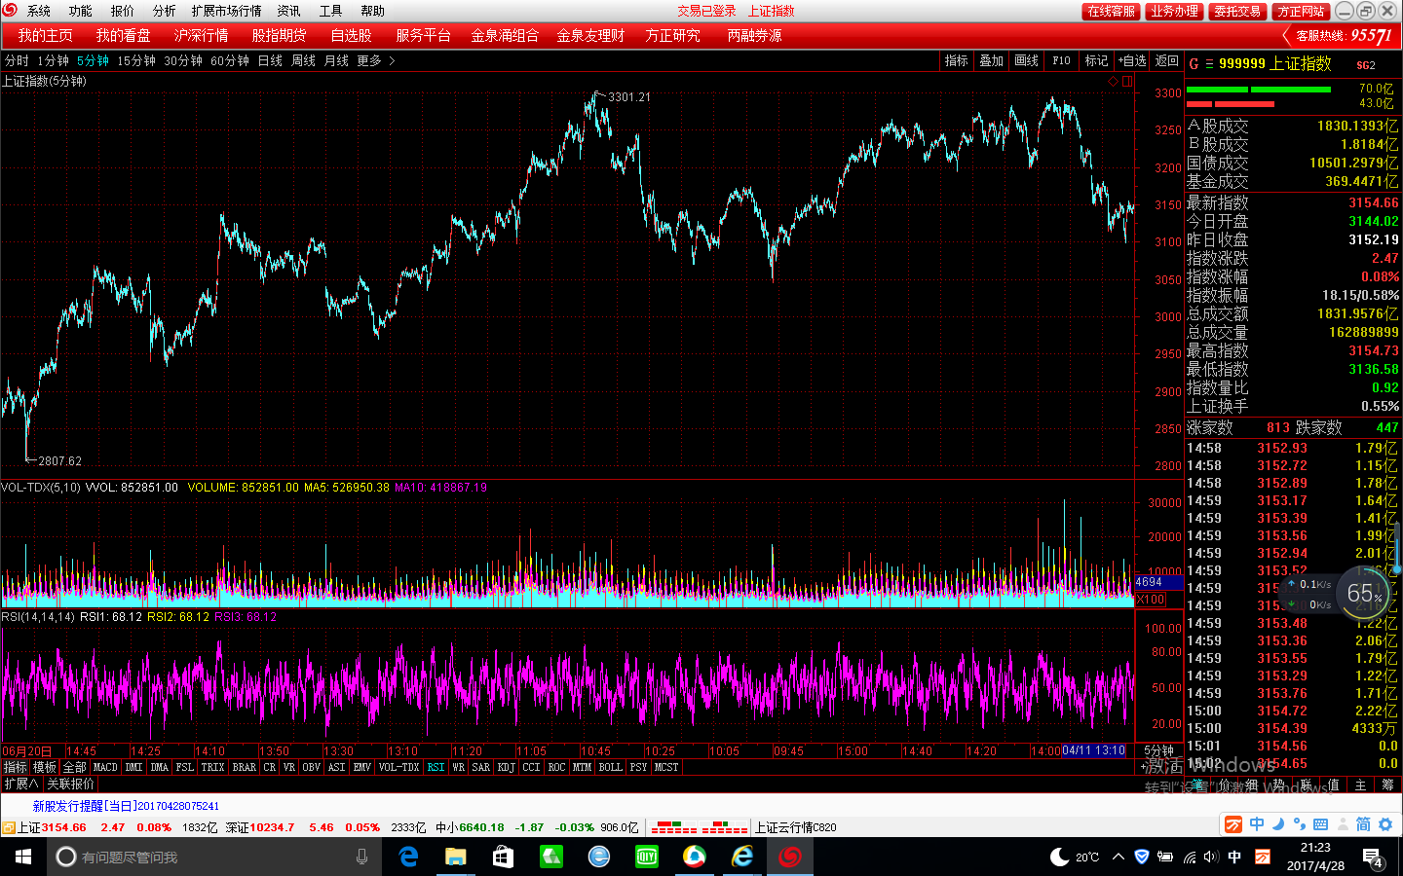This screenshot has height=876, width=1403.
Task: Activate the 画线 drawing tool
Action: (1027, 60)
